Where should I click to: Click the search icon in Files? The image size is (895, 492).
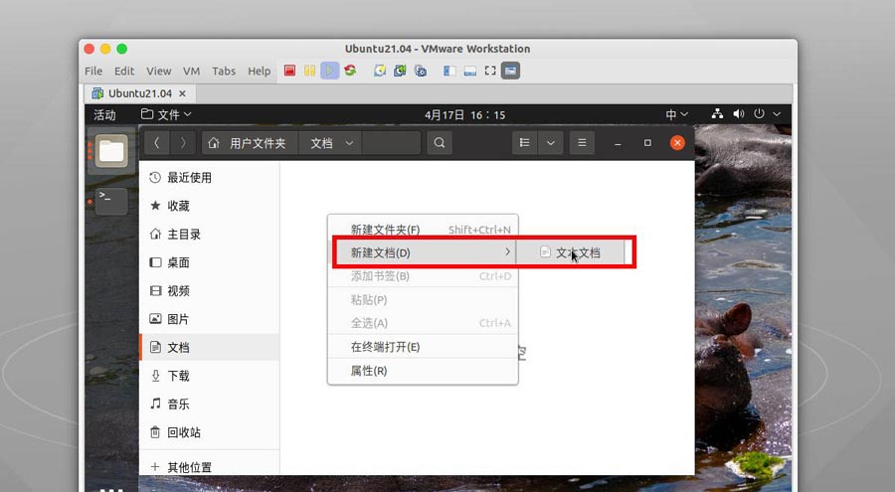tap(439, 143)
